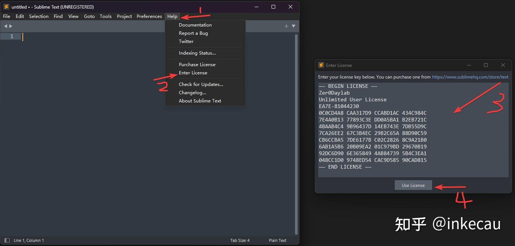Click the Sublime Text logo in main title bar

[x=6, y=7]
